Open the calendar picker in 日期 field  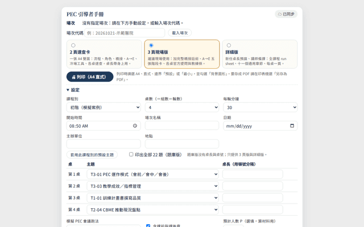[292, 125]
